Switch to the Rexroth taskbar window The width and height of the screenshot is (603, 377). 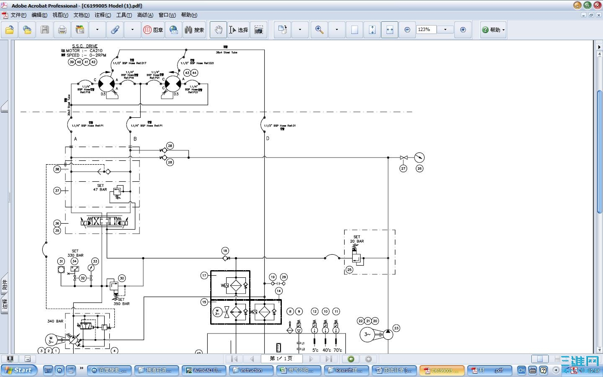346,370
